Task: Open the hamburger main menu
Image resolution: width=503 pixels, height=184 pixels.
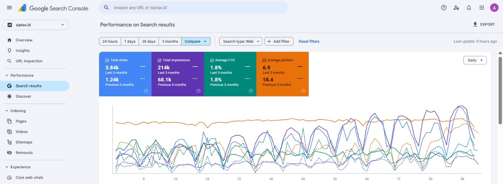Action: [9, 8]
